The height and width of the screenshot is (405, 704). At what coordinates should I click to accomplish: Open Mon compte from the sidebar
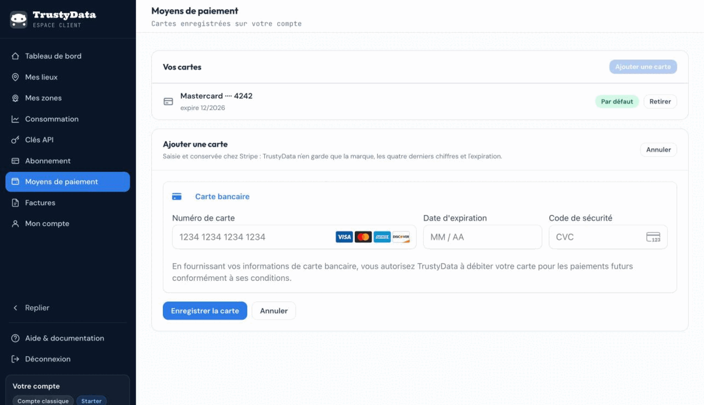(68, 224)
